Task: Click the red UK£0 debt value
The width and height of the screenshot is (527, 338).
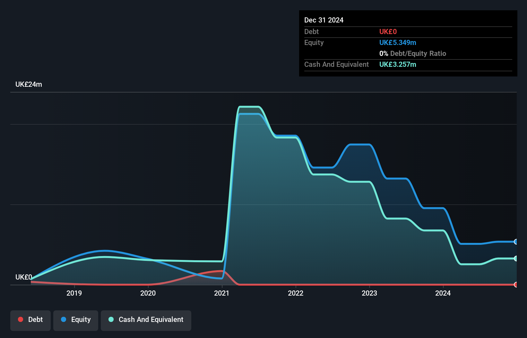Action: [x=388, y=31]
